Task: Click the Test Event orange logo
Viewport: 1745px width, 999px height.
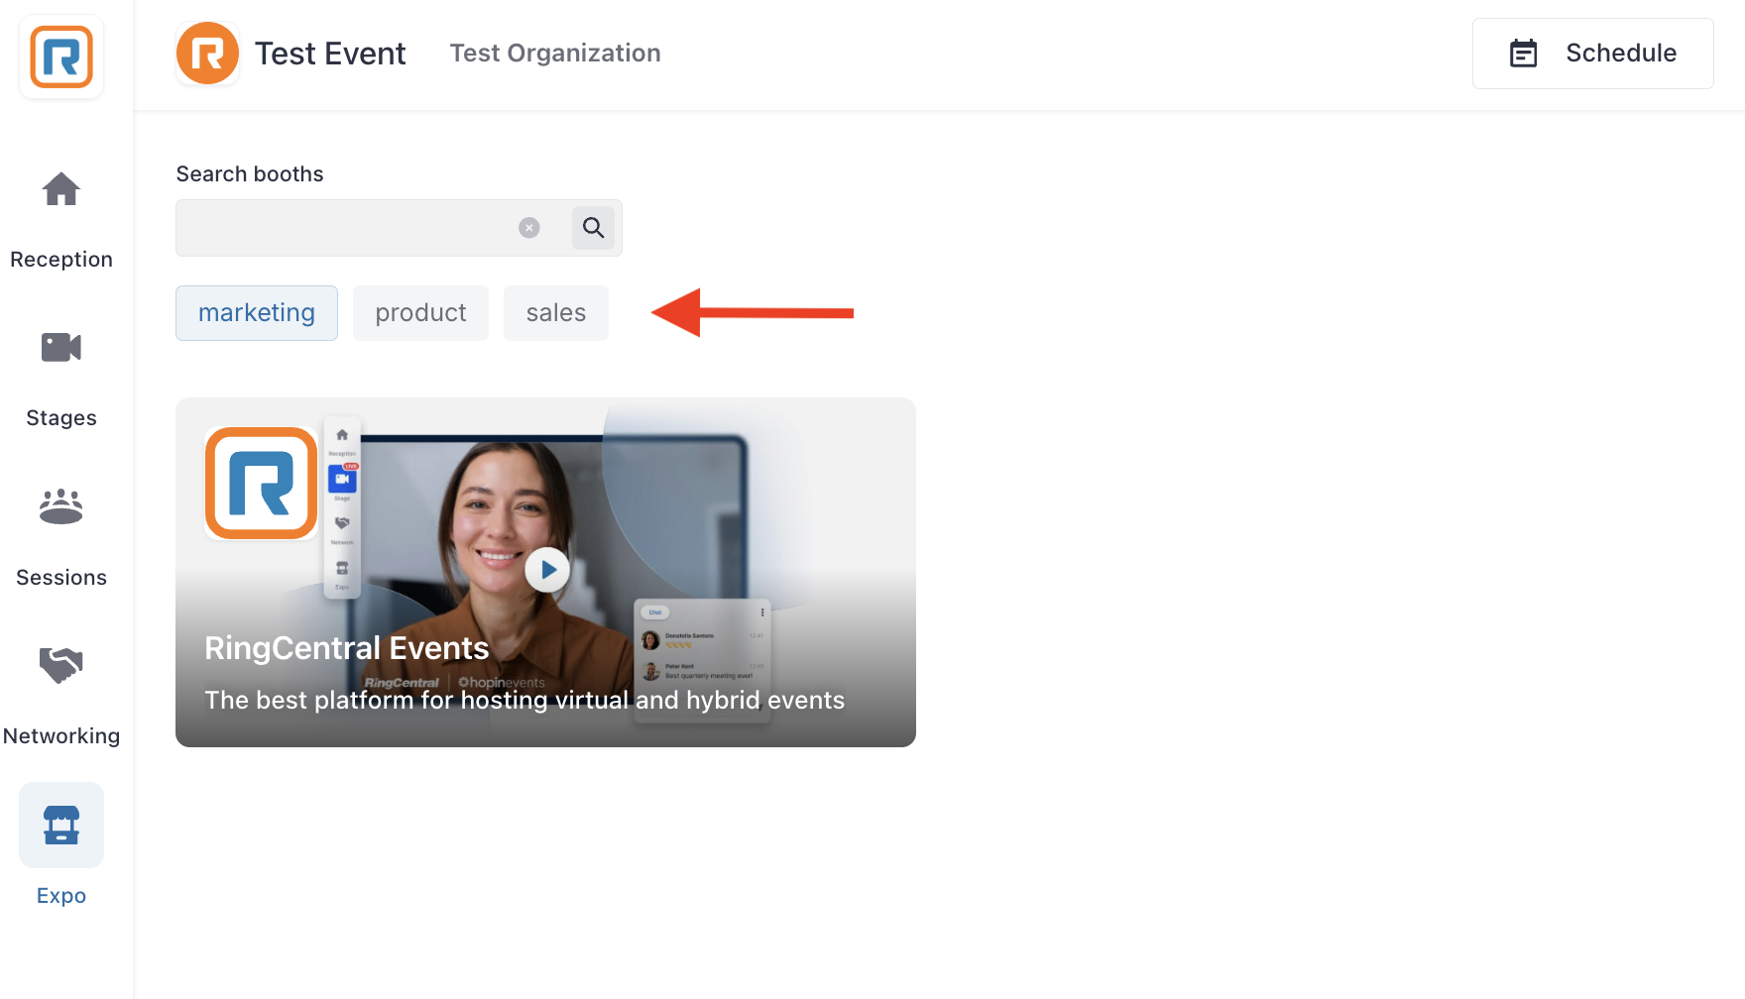Action: (207, 54)
